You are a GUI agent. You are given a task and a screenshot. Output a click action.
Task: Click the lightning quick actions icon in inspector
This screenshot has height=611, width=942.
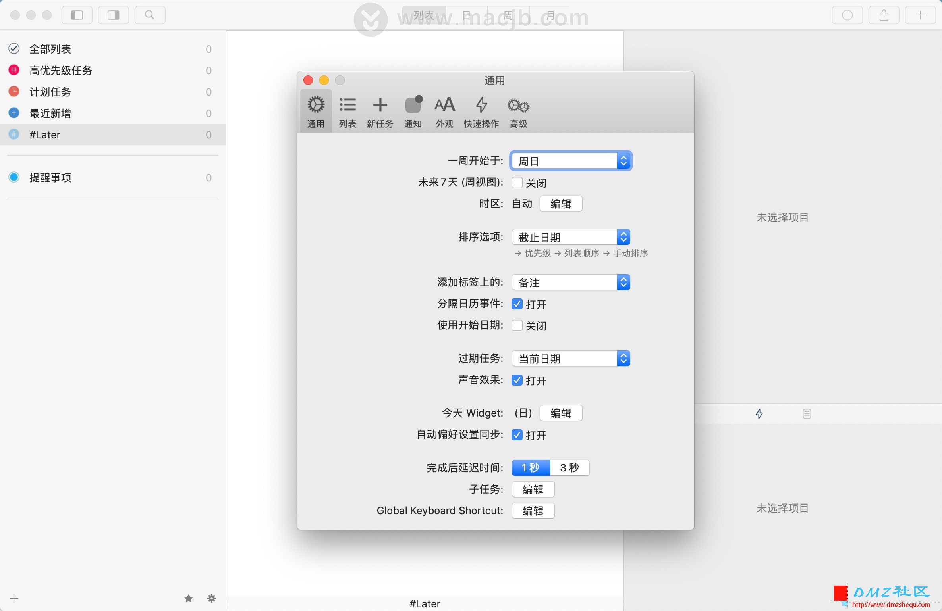click(x=759, y=414)
